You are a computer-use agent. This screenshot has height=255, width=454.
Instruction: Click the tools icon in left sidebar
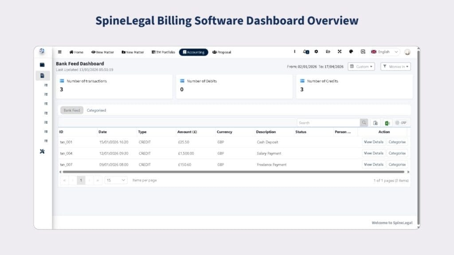42,152
